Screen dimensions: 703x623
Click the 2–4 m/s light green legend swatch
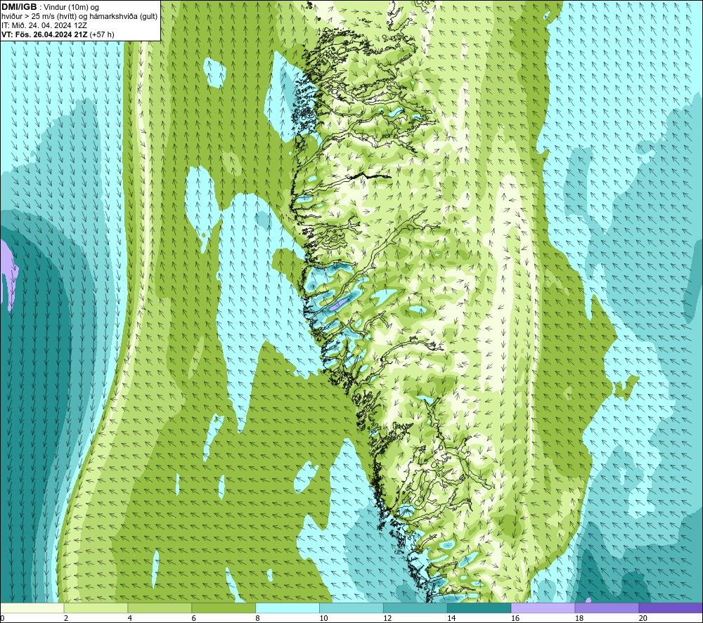[96, 608]
